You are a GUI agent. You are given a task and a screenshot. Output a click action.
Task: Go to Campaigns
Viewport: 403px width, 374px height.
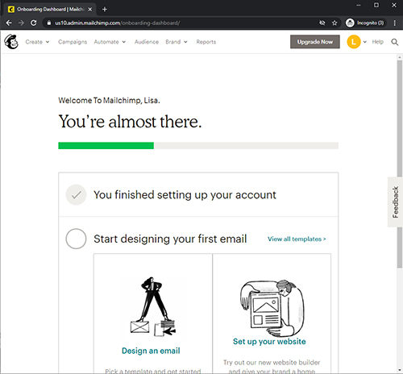coord(73,42)
